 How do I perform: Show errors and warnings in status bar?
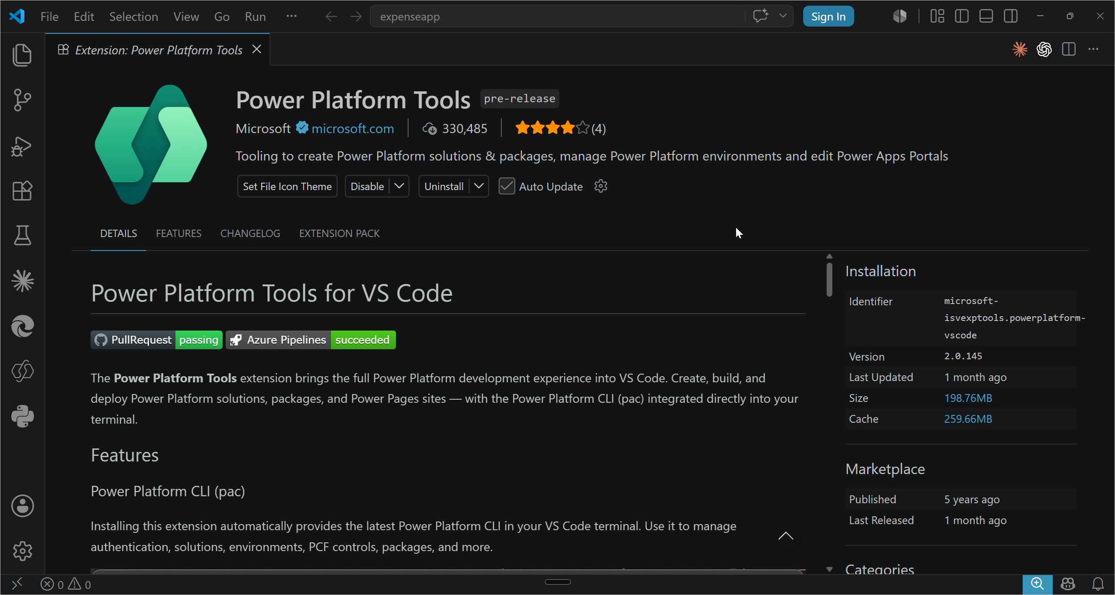[x=66, y=584]
